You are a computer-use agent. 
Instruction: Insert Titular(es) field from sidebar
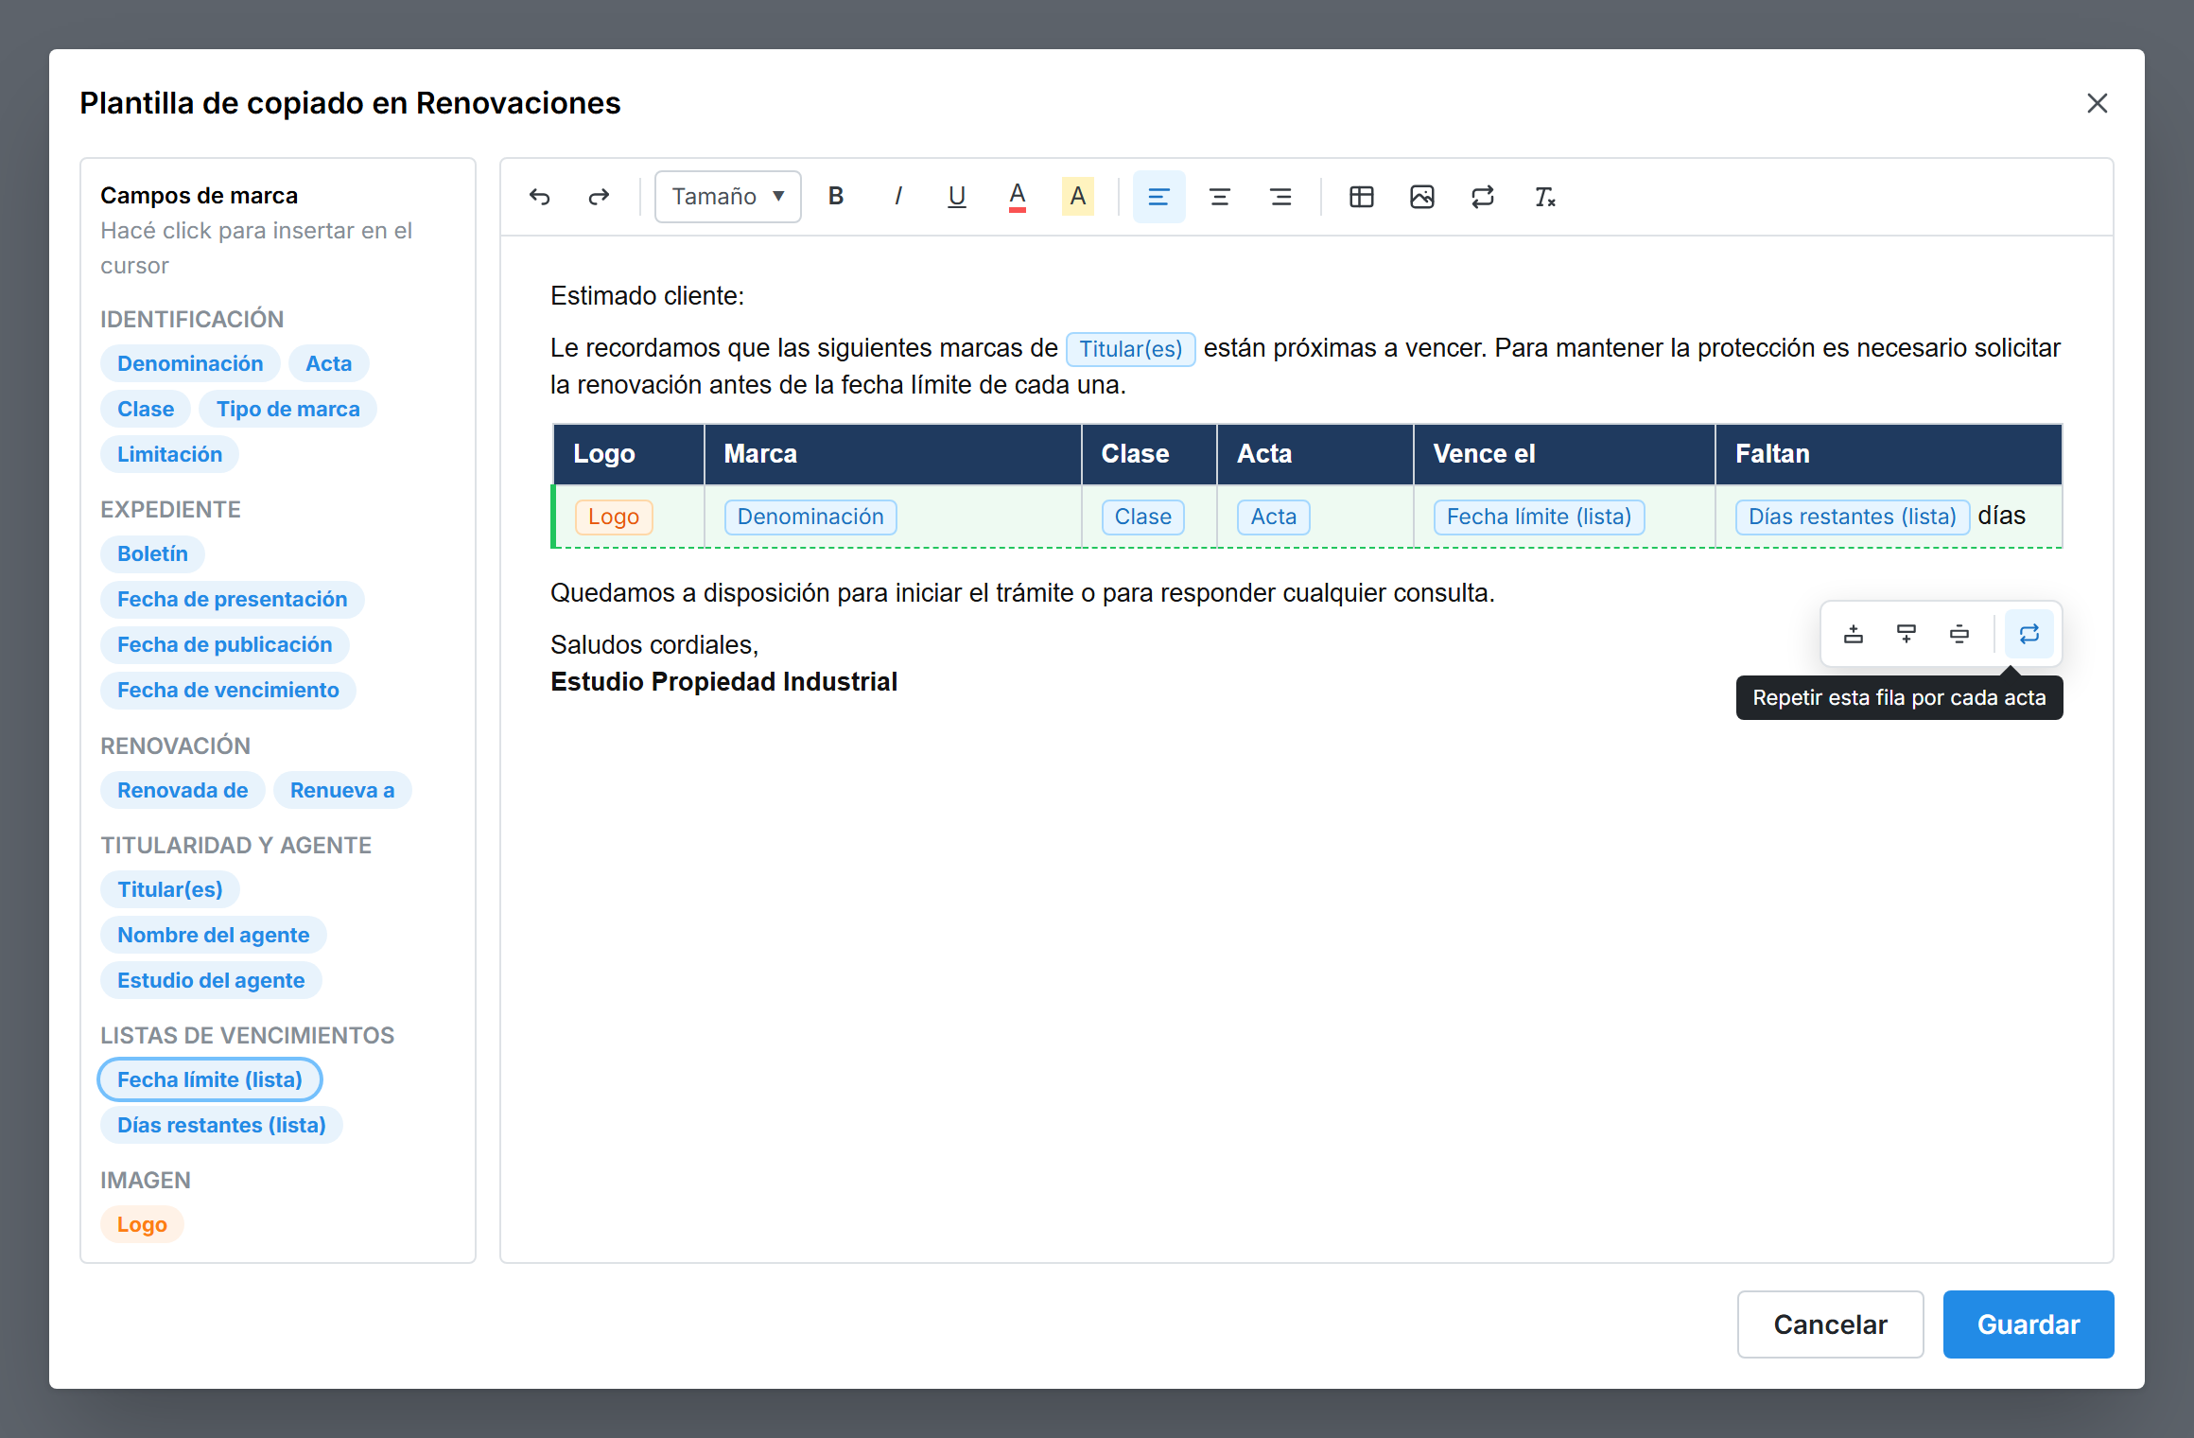[x=170, y=889]
